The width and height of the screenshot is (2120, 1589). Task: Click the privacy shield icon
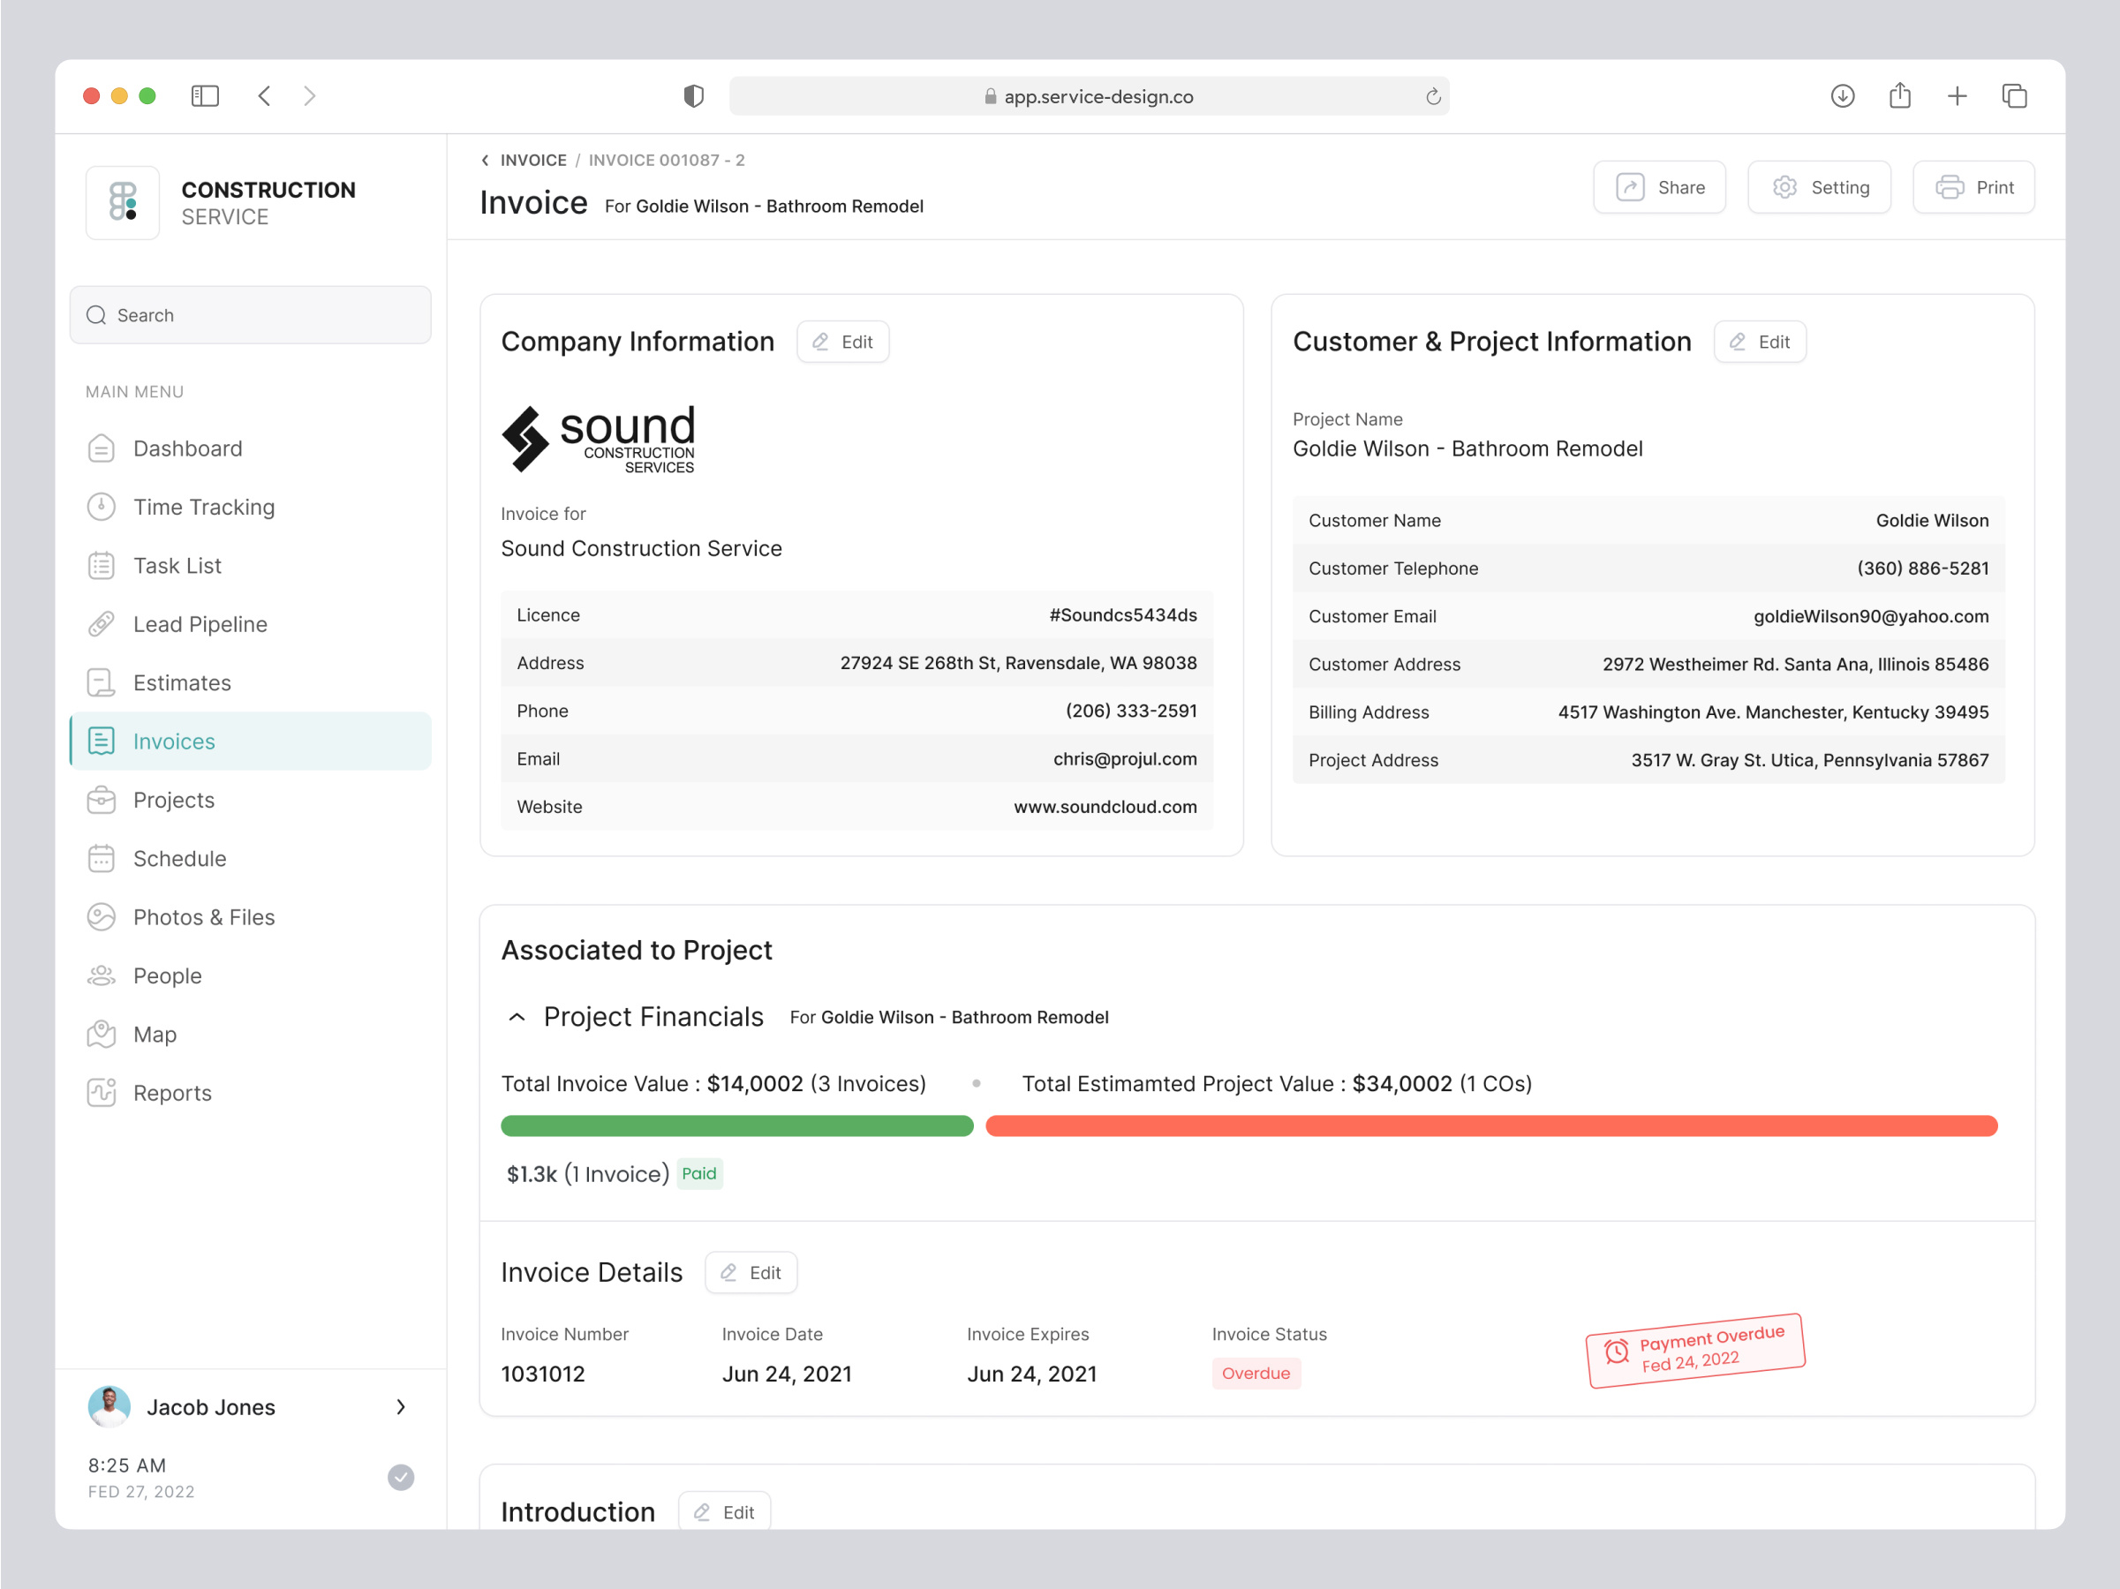click(x=693, y=96)
